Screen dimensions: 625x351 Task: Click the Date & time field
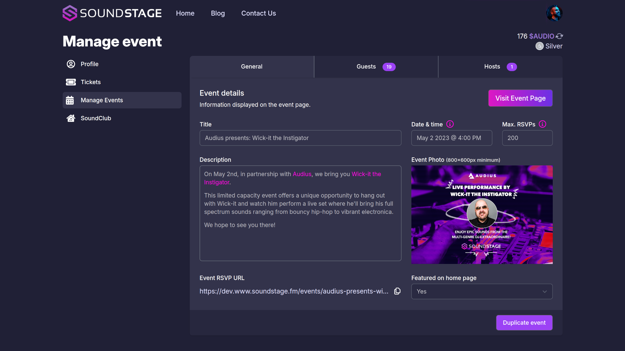pos(451,138)
